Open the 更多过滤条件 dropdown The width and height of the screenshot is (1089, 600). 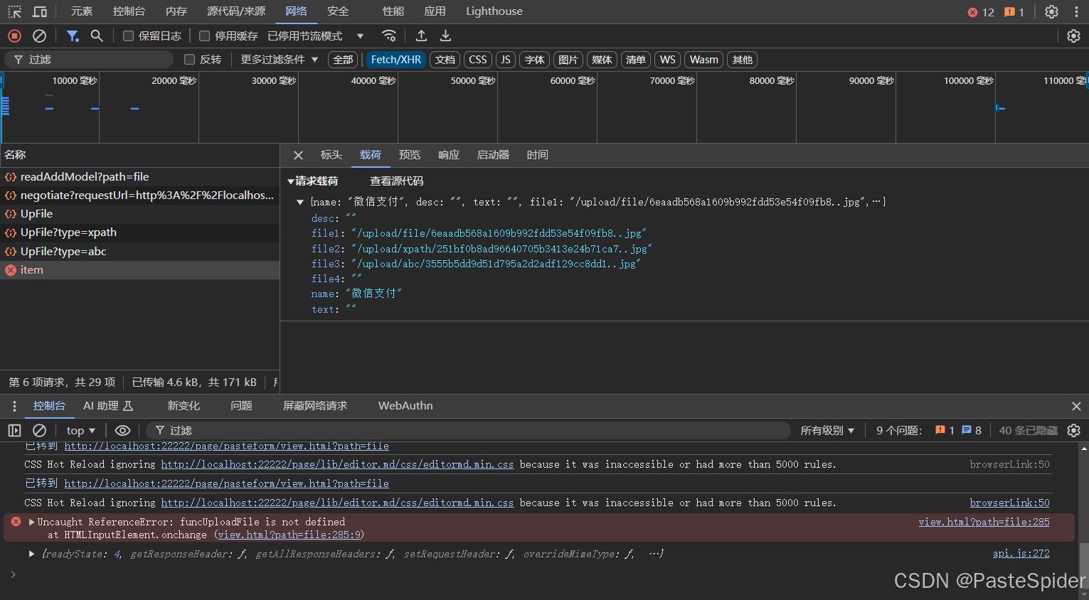click(x=279, y=60)
